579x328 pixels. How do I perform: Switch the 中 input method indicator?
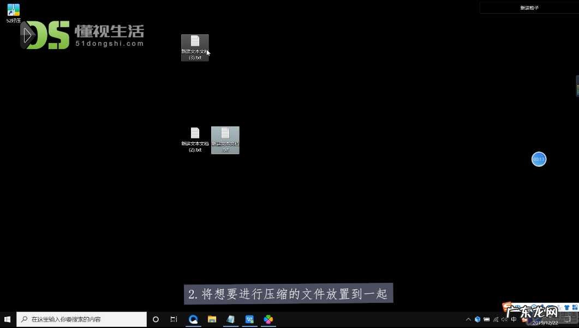[x=514, y=319]
